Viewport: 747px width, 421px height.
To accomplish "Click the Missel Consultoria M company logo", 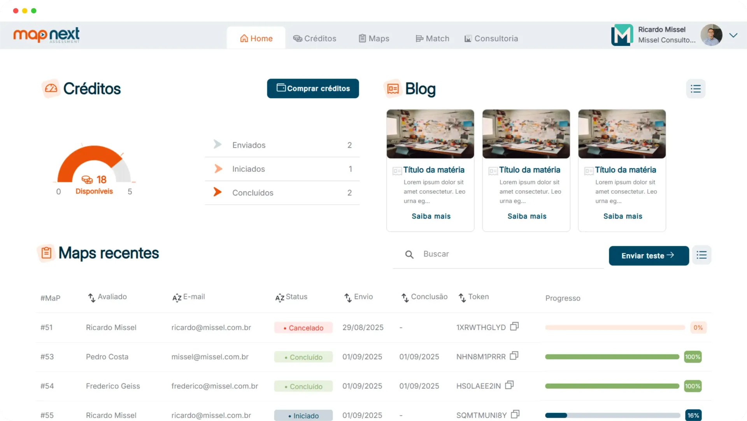I will pyautogui.click(x=622, y=35).
